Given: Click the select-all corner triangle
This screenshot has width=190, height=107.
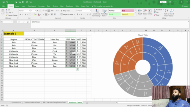Looking at the screenshot, I should click(2, 30).
